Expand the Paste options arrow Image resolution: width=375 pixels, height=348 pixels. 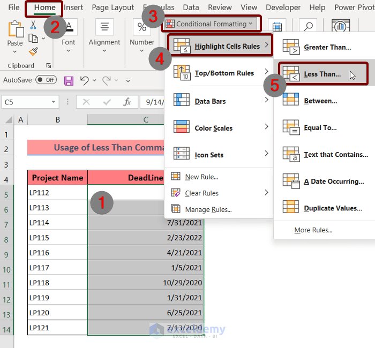point(15,51)
